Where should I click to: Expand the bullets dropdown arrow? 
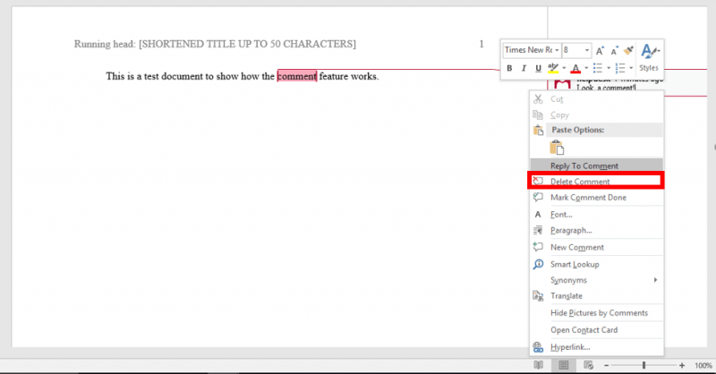(609, 69)
